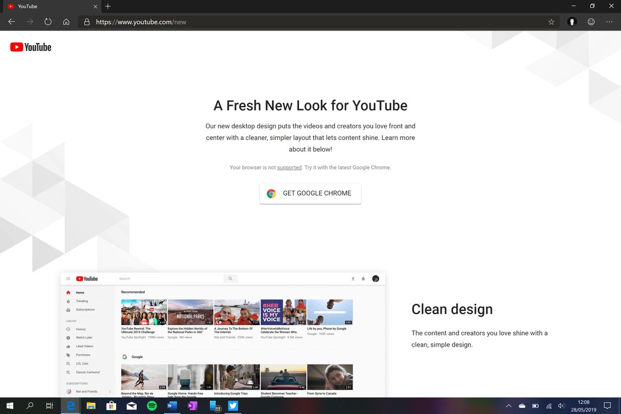Click the notifications bell in the YouTube header
The height and width of the screenshot is (414, 621).
coord(364,278)
